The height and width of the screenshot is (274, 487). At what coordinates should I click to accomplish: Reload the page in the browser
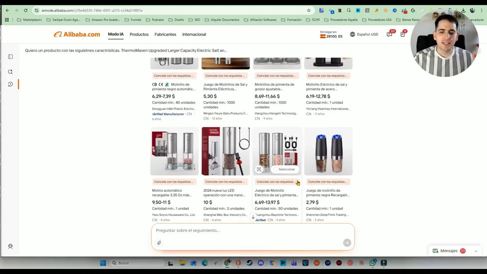click(x=25, y=10)
